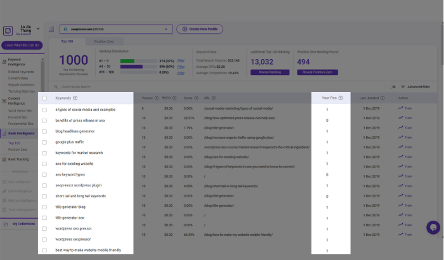The height and width of the screenshot is (260, 444).
Task: Click Filter link for #11-100 ranking
Action: (181, 73)
